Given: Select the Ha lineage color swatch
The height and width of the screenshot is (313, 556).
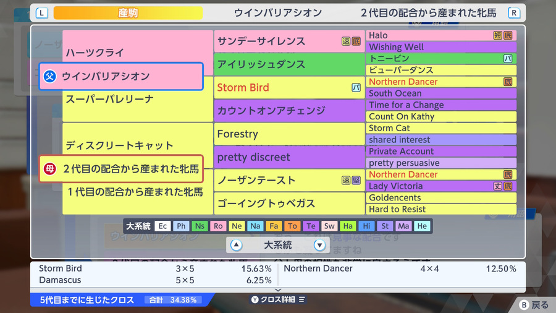Looking at the screenshot, I should [348, 226].
